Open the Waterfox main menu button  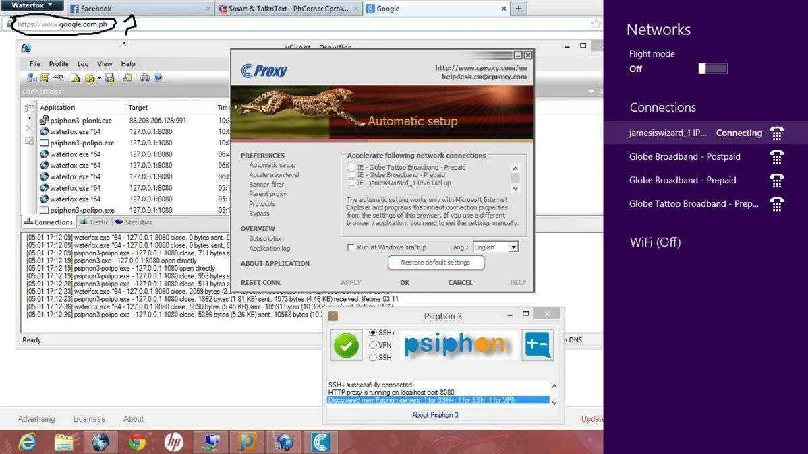32,5
